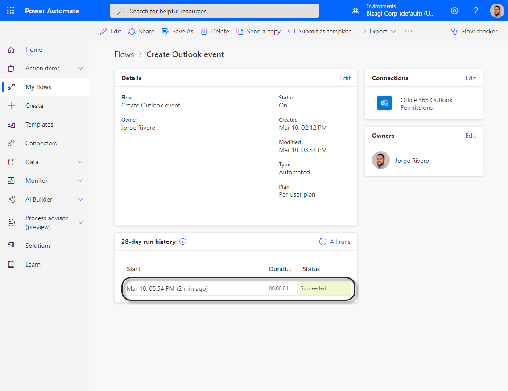Viewport: 508px width, 391px height.
Task: Click the My flows icon
Action: point(11,87)
